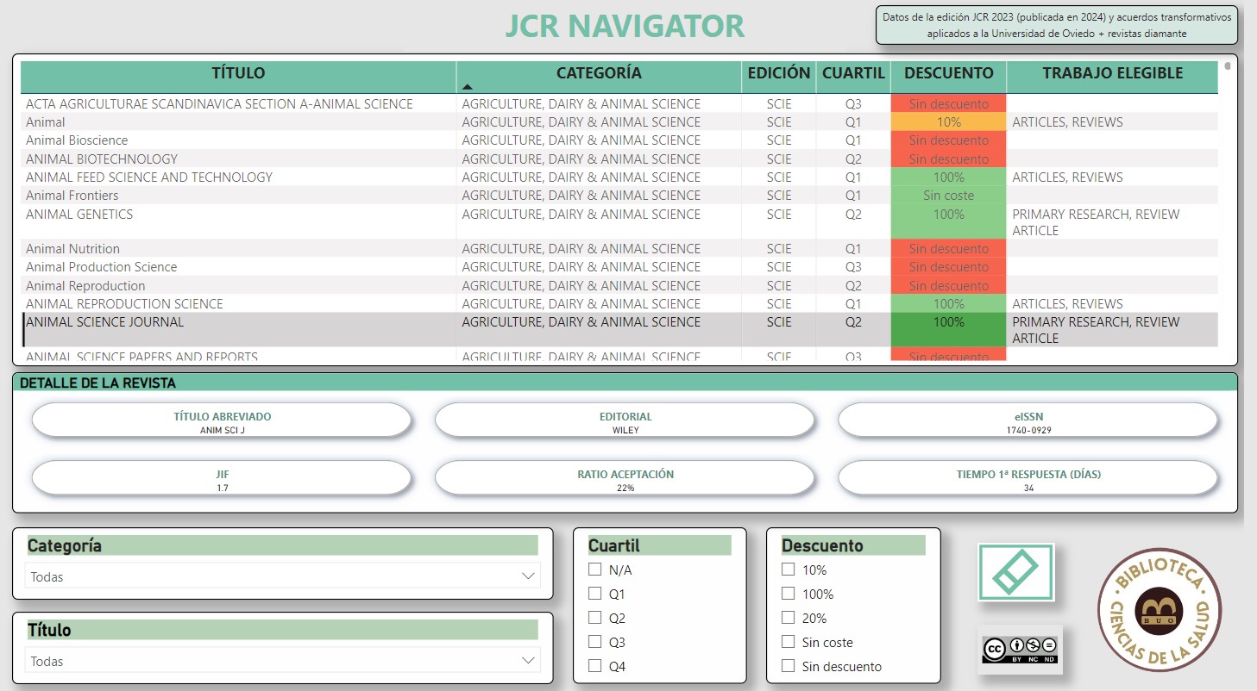Click the table's vertical scrollbar
The image size is (1257, 691).
(x=1228, y=65)
